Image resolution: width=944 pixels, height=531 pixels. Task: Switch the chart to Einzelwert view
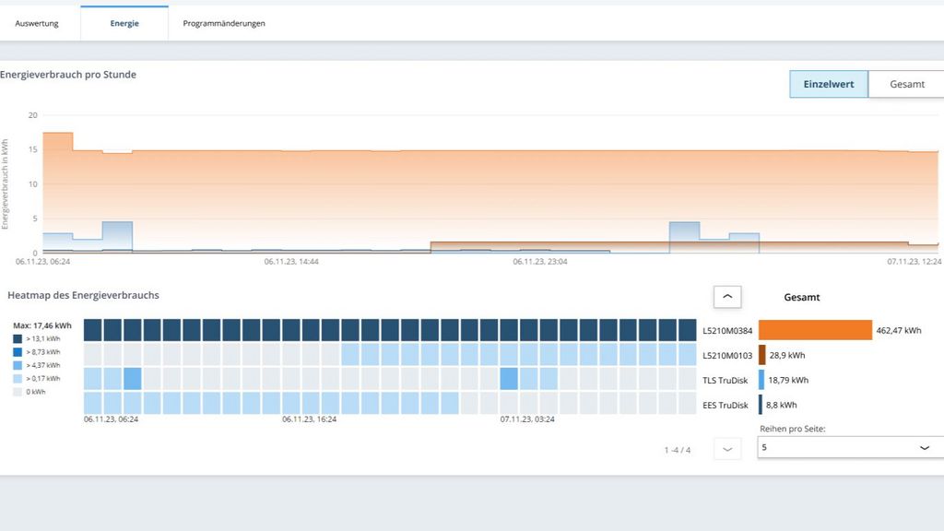828,84
